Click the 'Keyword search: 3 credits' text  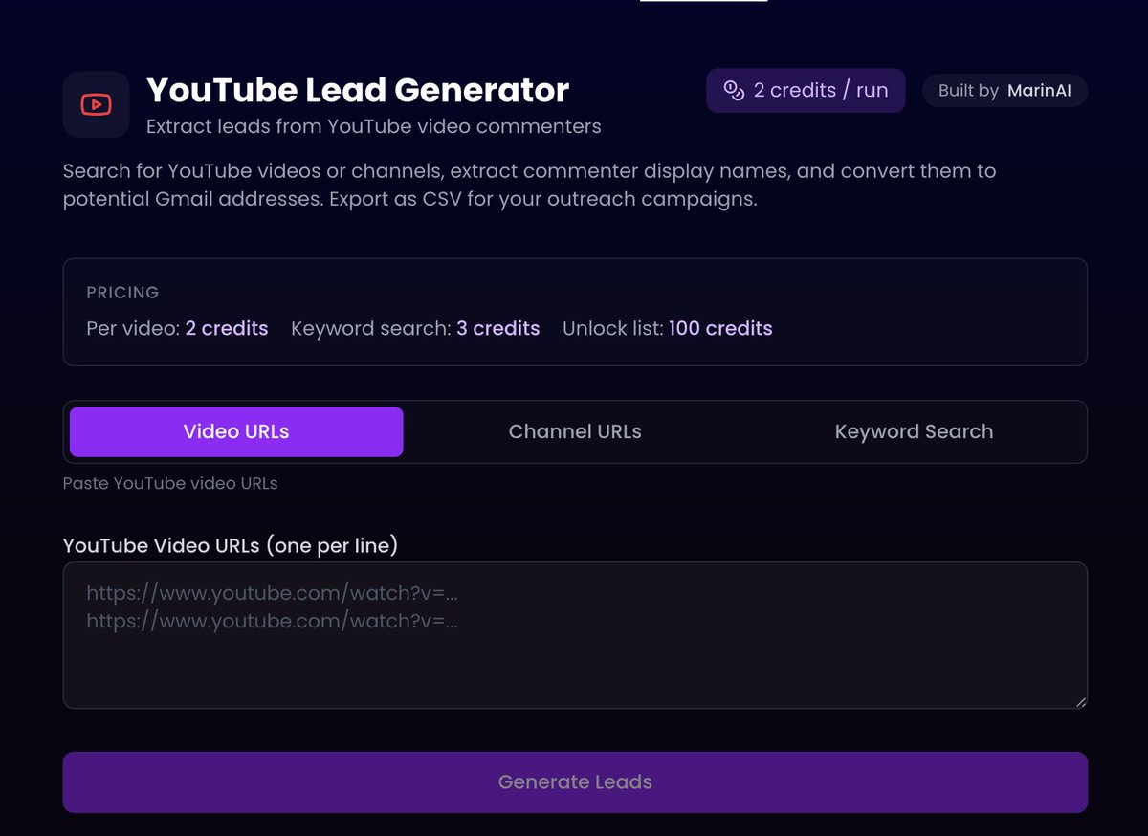point(415,328)
